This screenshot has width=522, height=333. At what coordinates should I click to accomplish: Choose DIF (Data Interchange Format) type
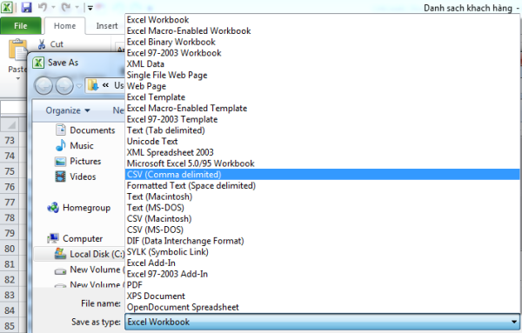(x=322, y=241)
